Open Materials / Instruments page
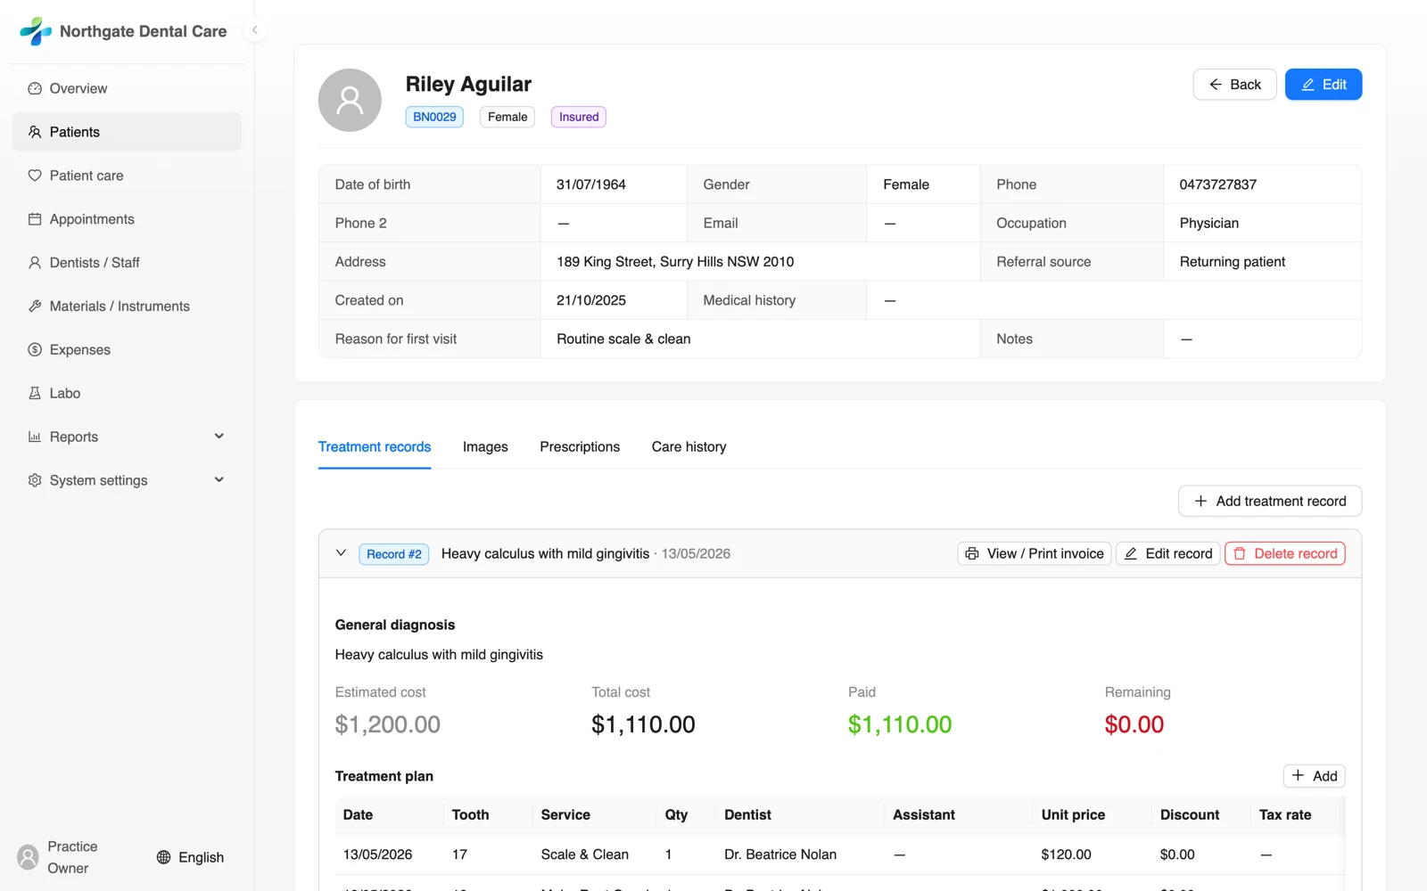The image size is (1427, 891). [127, 307]
